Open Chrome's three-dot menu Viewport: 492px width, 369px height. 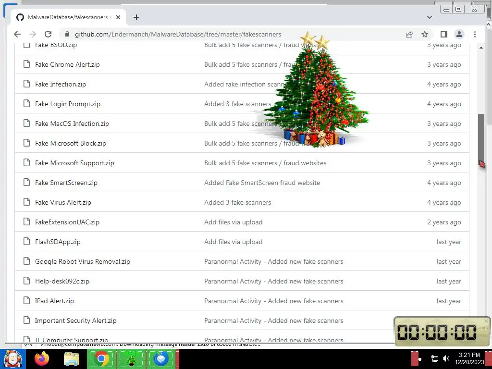475,34
